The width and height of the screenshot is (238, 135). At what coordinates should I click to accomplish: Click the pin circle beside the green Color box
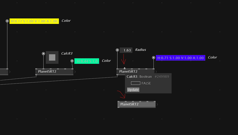point(72,61)
